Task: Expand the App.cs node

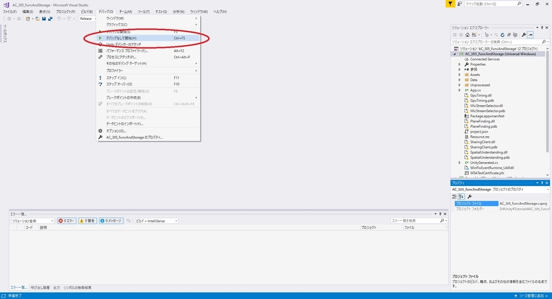Action: pos(459,91)
